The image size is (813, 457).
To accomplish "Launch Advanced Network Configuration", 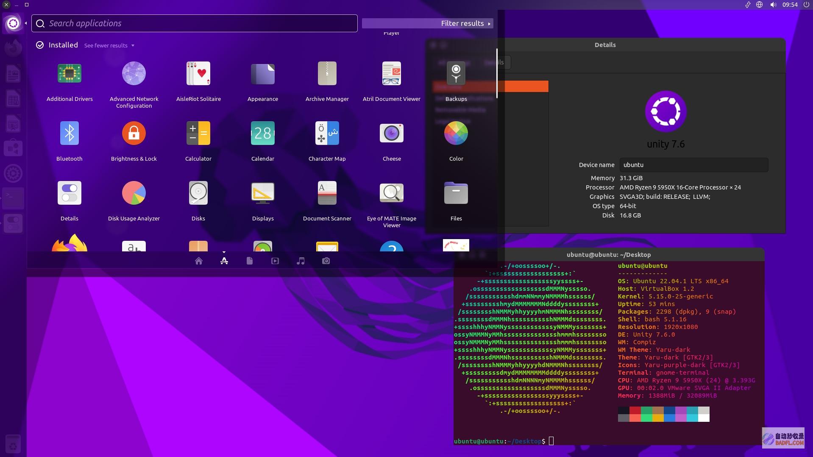I will [x=134, y=85].
